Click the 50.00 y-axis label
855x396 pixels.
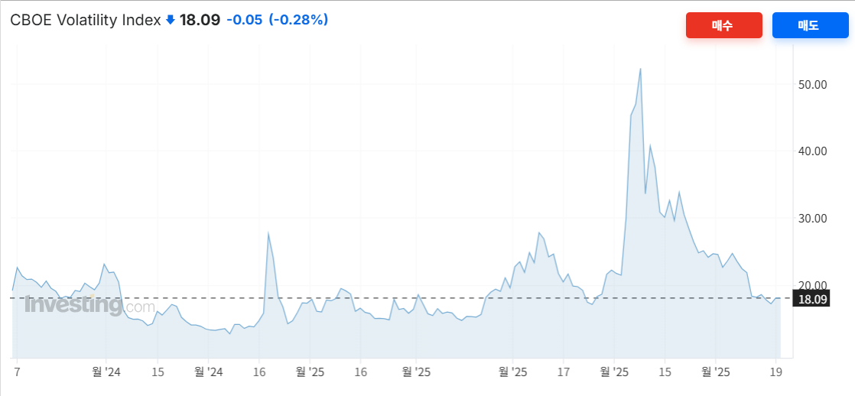(x=812, y=85)
